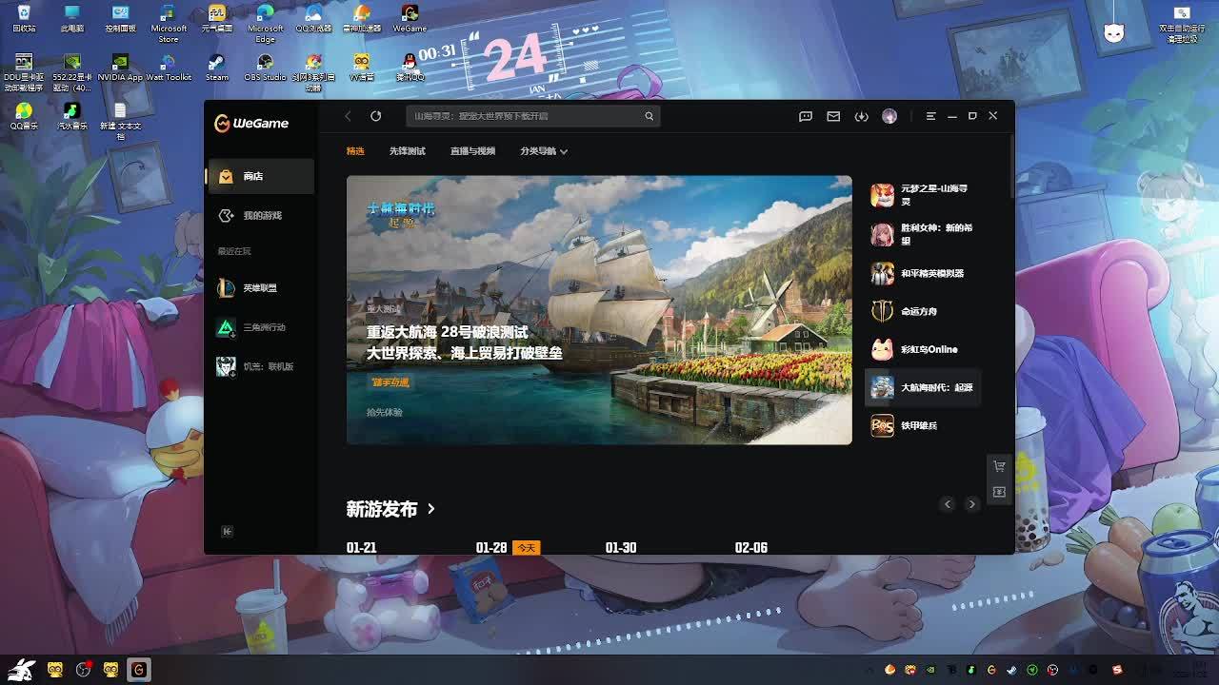
Task: Open Steam desktop shortcut
Action: (x=217, y=65)
